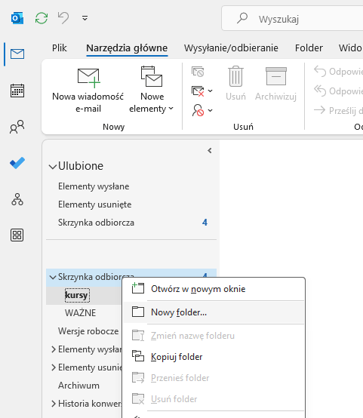This screenshot has width=363, height=418.
Task: Click the unread count 4 beside Ulubione inbox
Action: 205,223
